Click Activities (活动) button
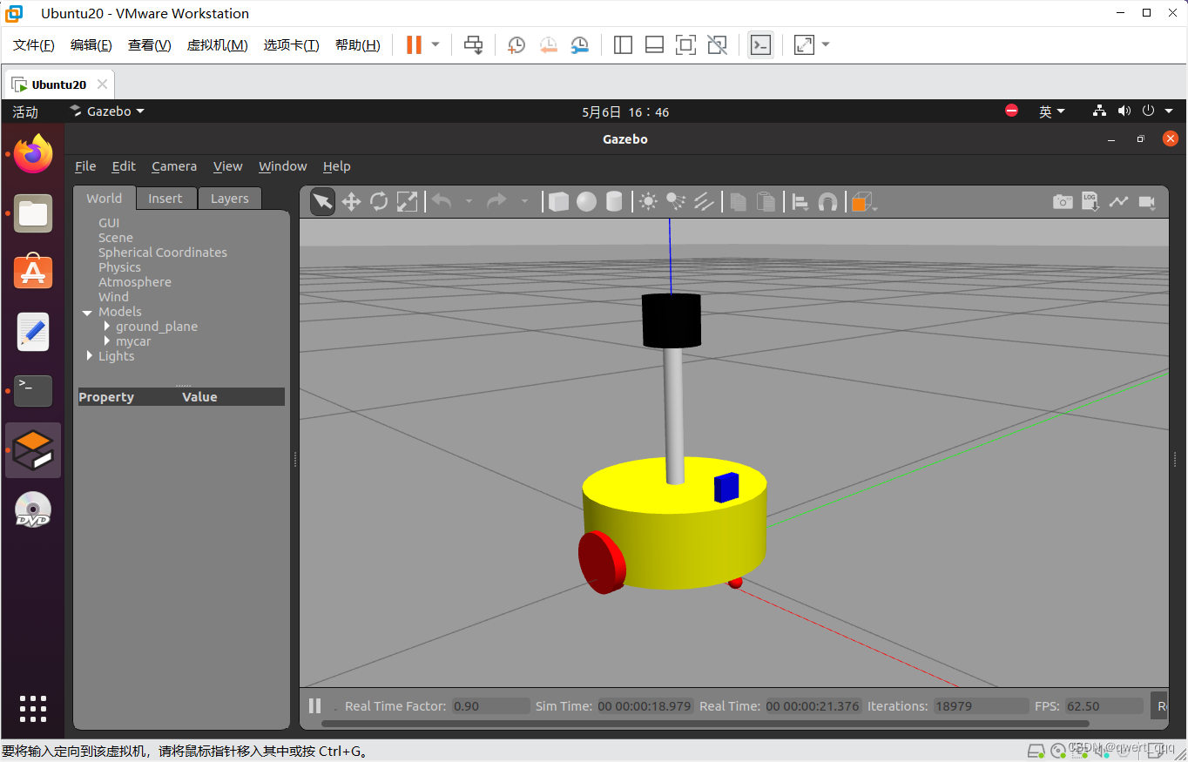 (25, 111)
